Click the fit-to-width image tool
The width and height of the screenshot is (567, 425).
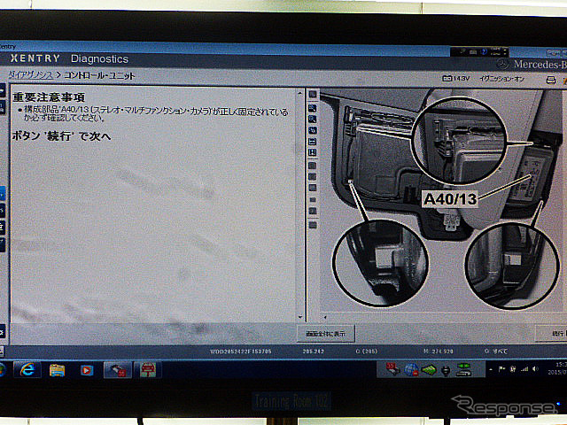click(x=313, y=142)
